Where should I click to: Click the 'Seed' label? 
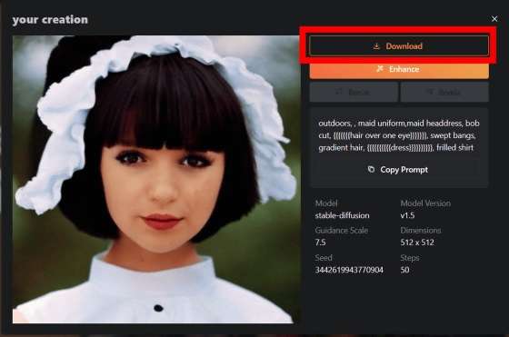pyautogui.click(x=324, y=258)
